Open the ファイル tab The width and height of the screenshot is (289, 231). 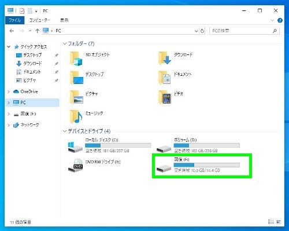pyautogui.click(x=15, y=20)
